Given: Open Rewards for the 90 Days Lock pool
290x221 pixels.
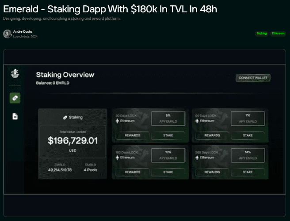Looking at the screenshot, I should pos(212,135).
